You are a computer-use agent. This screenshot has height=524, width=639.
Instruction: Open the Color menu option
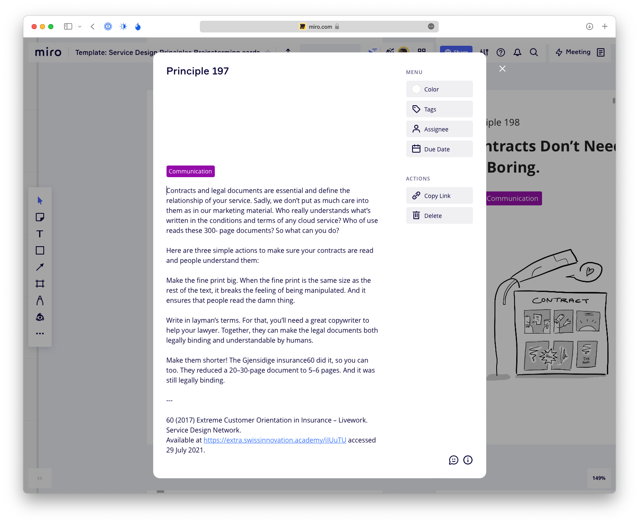click(x=439, y=89)
